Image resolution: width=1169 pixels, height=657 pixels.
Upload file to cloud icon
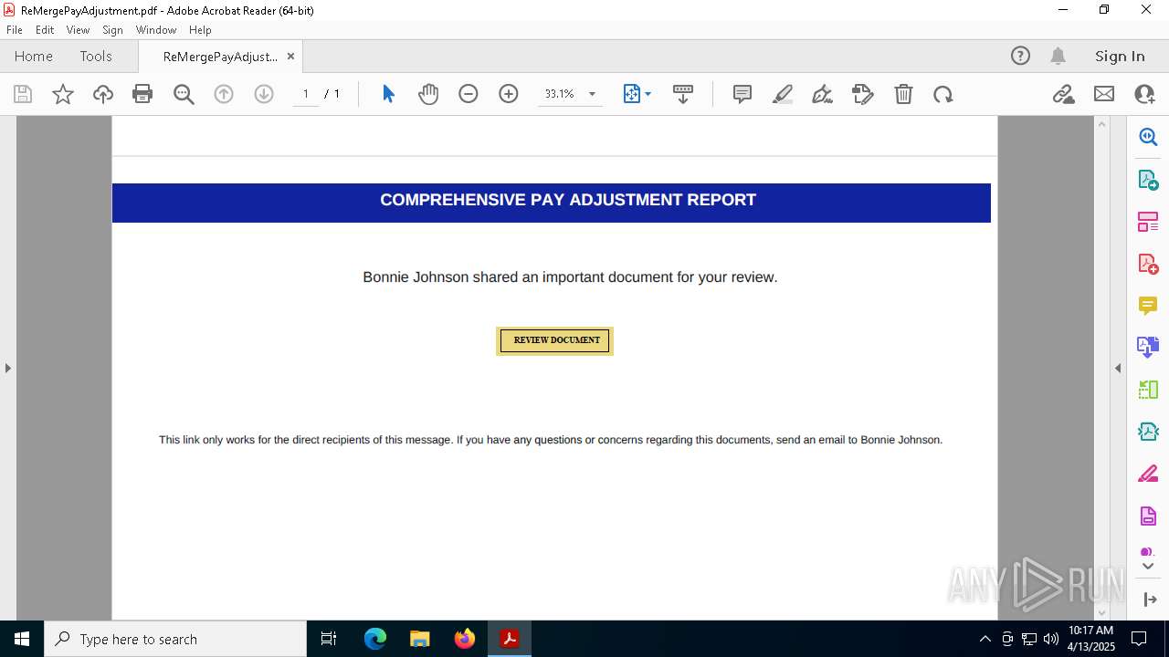[x=103, y=94]
